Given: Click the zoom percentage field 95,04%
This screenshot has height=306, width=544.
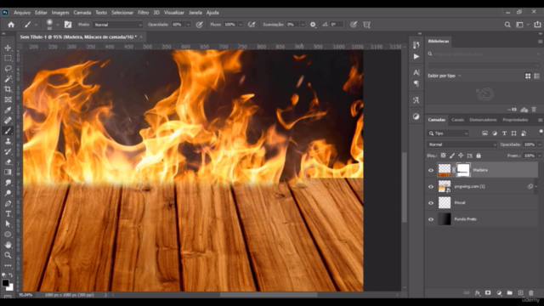Looking at the screenshot, I should tap(25, 295).
